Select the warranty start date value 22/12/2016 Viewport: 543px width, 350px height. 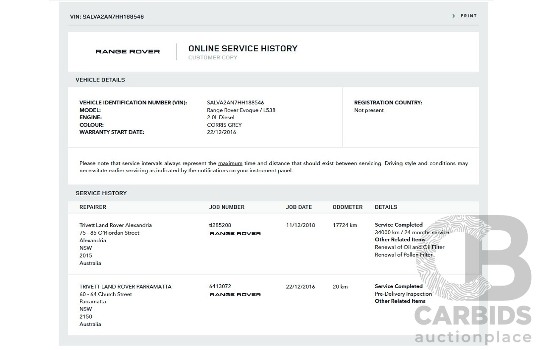pos(221,132)
